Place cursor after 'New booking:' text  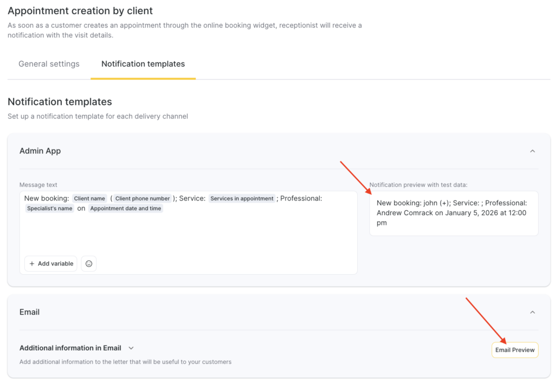pyautogui.click(x=69, y=199)
